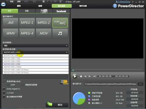The width and height of the screenshot is (146, 109).
Task: Click the purple legend swatch
Action: 89,100
